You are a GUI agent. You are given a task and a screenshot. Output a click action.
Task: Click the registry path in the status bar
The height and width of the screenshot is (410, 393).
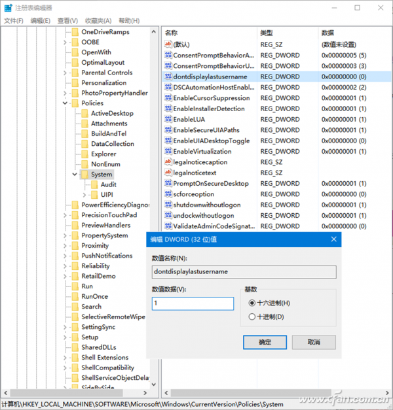click(x=143, y=404)
